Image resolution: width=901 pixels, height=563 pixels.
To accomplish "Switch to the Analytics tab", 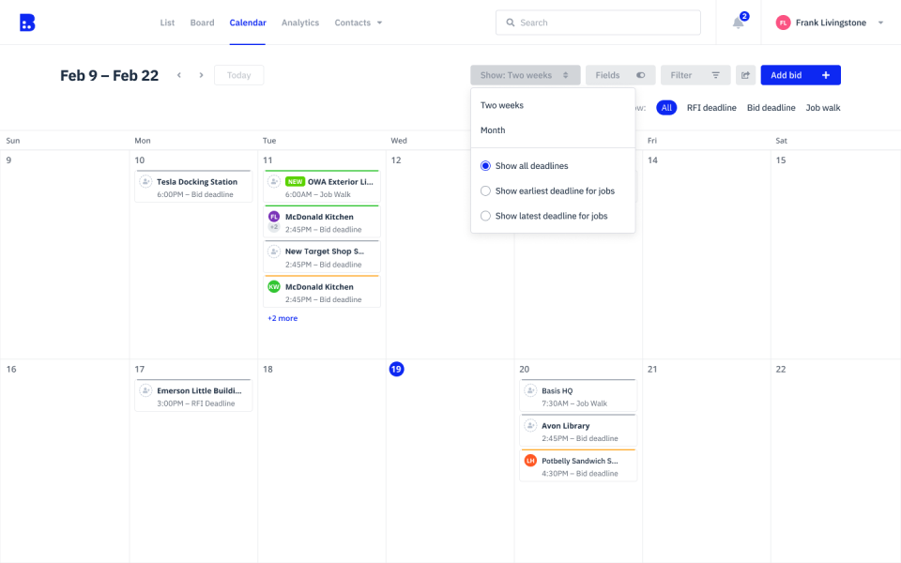I will [300, 23].
